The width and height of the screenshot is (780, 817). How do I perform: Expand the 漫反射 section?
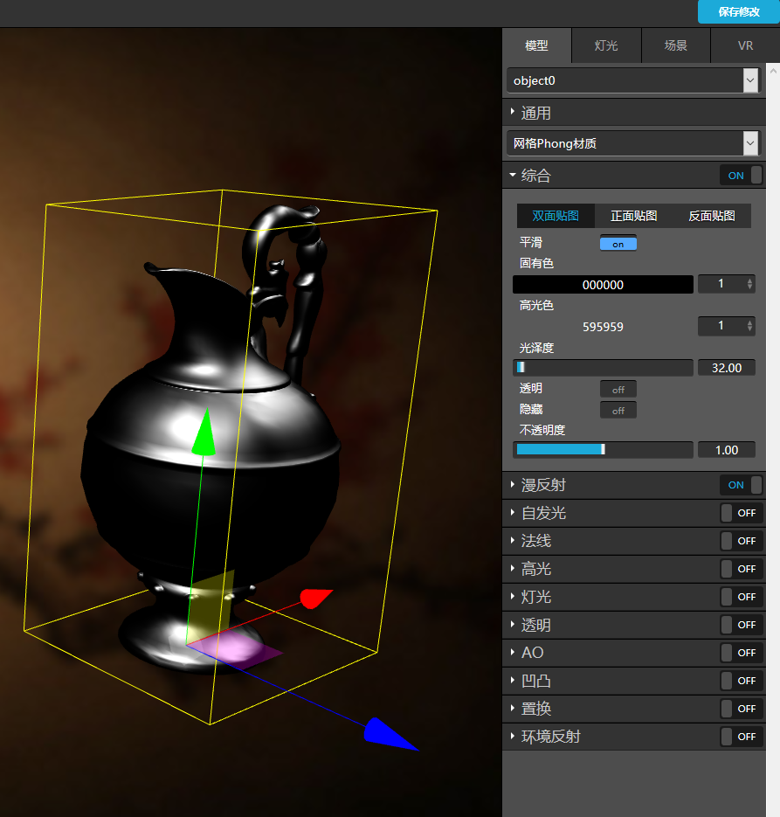(x=609, y=485)
